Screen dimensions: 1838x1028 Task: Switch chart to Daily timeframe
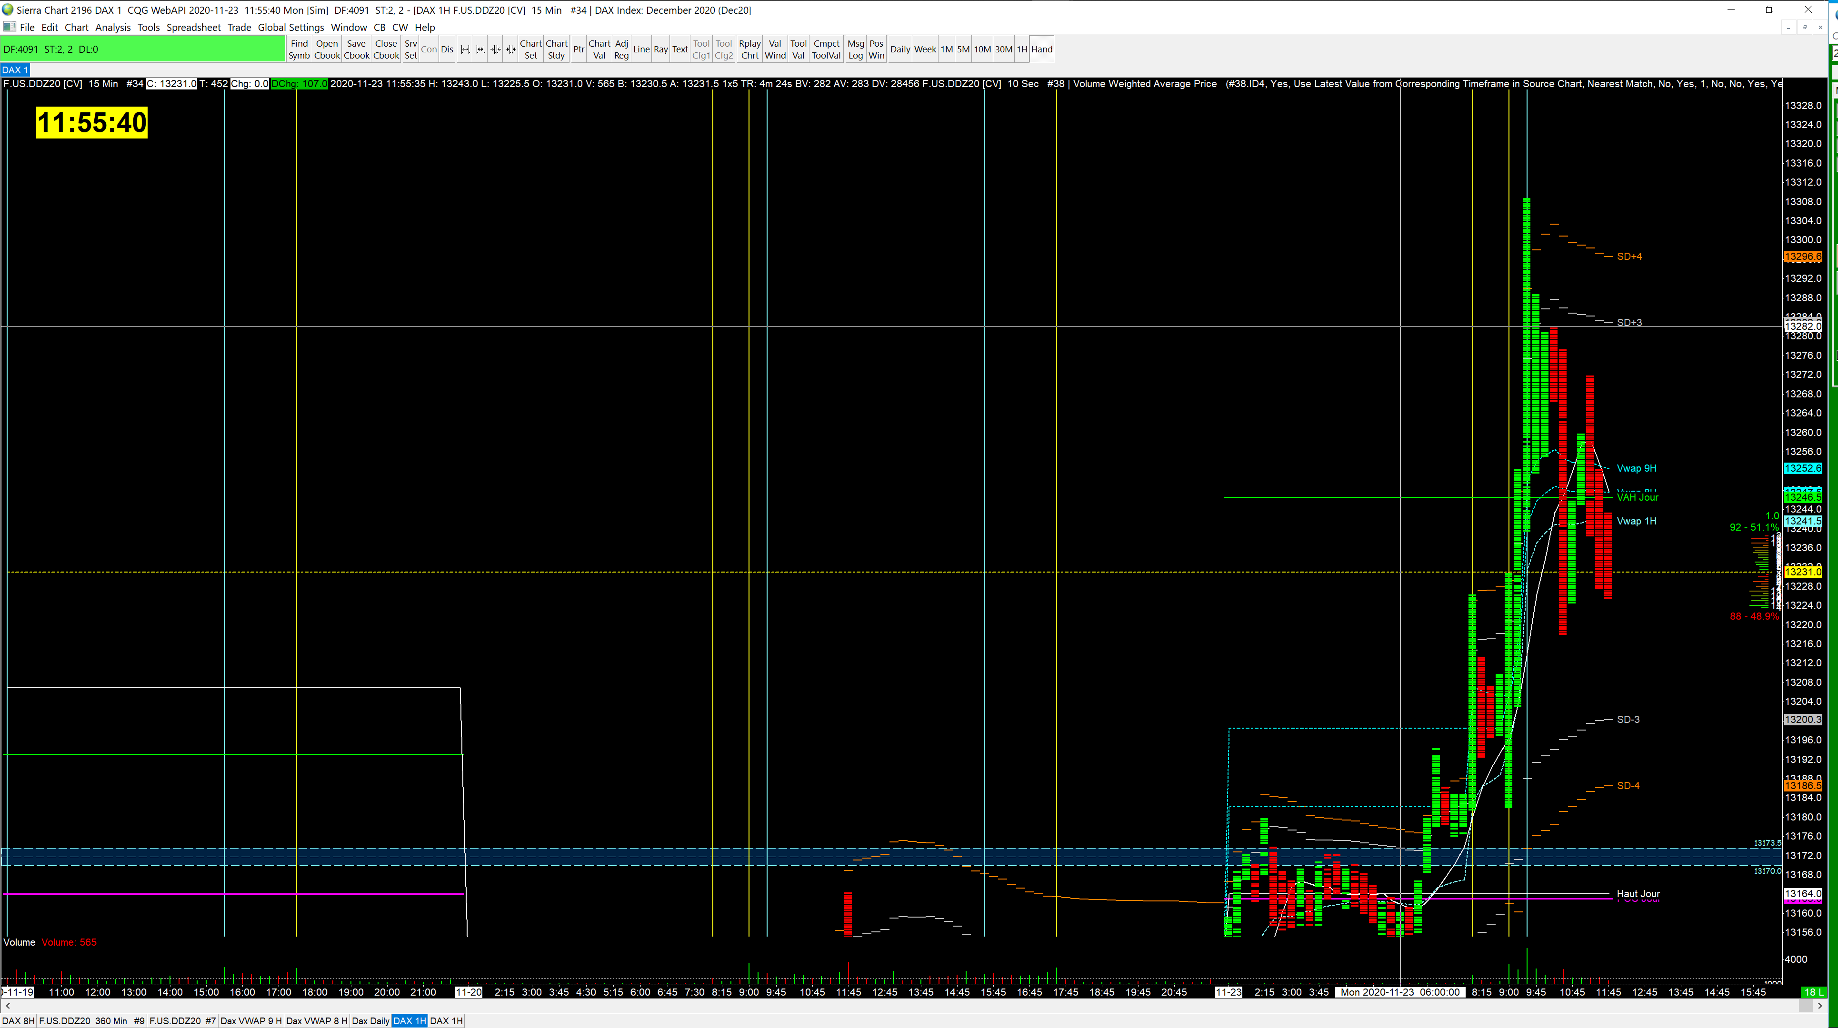(900, 49)
